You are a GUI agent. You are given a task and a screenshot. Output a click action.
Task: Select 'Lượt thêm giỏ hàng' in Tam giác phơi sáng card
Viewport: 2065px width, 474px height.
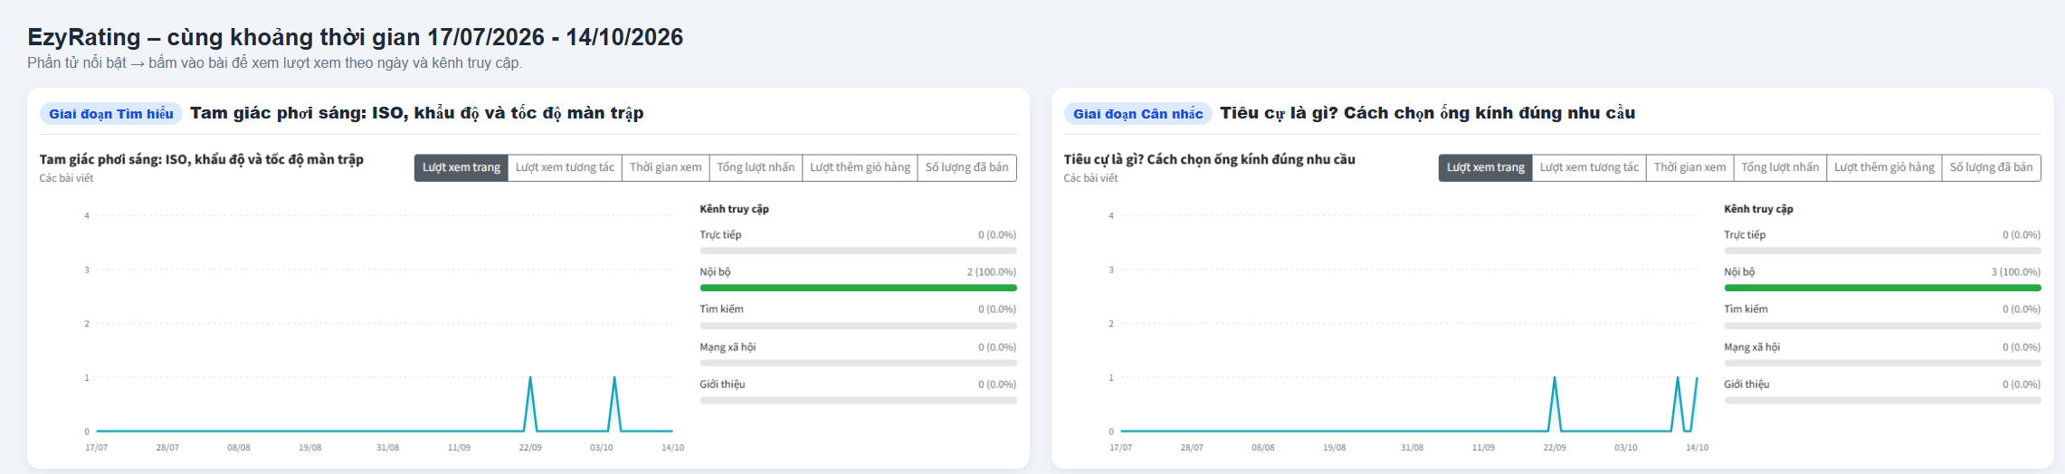860,167
